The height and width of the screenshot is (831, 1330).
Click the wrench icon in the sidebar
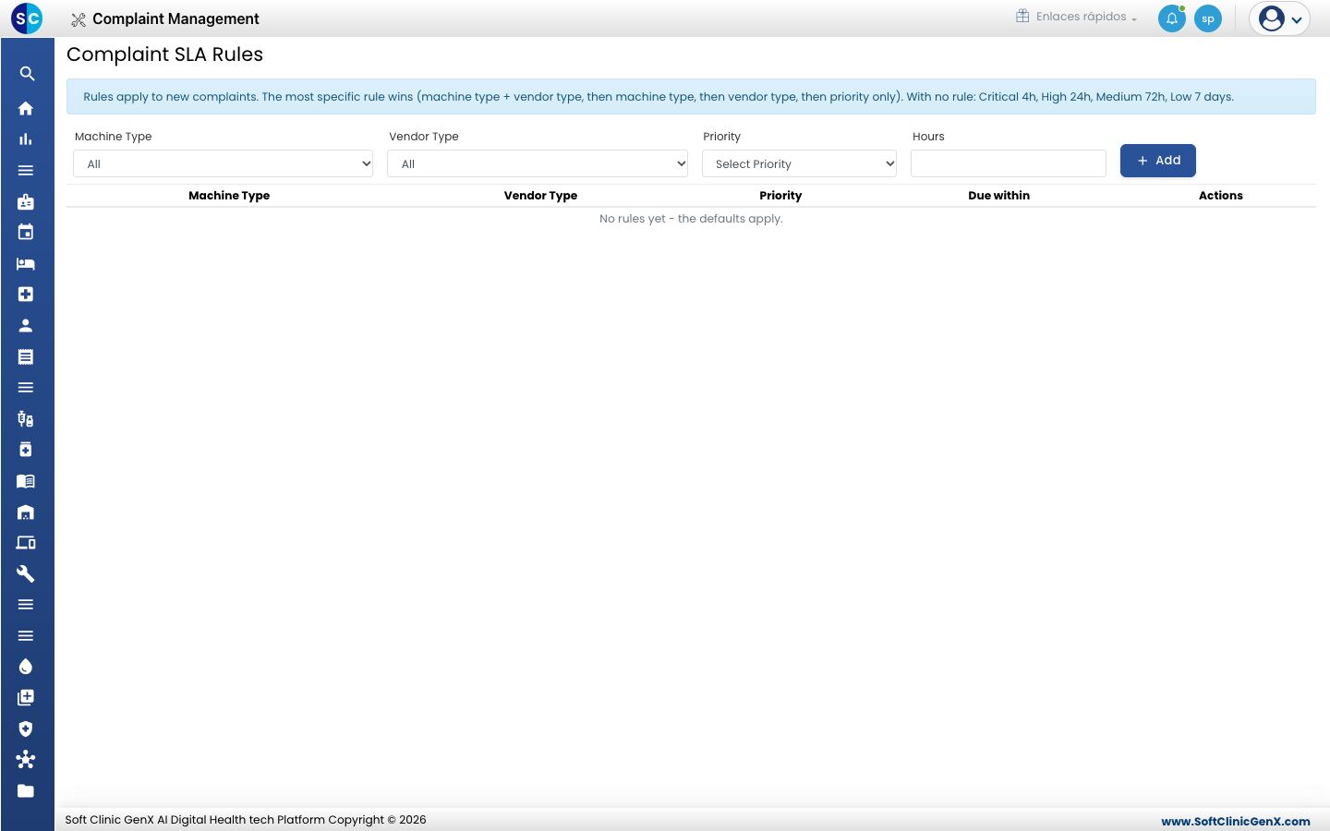pyautogui.click(x=26, y=573)
